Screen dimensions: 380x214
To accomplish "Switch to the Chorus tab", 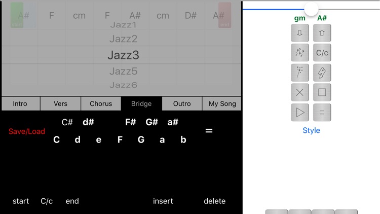I will tap(101, 103).
